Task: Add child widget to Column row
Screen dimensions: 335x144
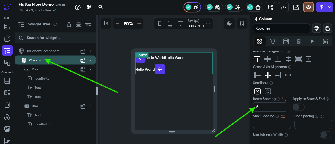Action: click(x=83, y=60)
